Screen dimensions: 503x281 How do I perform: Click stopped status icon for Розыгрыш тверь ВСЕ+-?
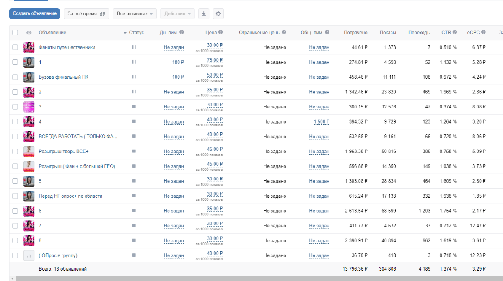point(134,151)
